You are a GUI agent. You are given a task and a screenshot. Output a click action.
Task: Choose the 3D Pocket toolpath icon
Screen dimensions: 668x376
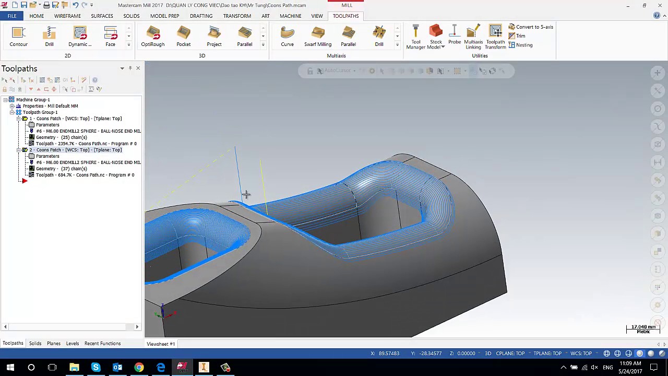point(183,37)
